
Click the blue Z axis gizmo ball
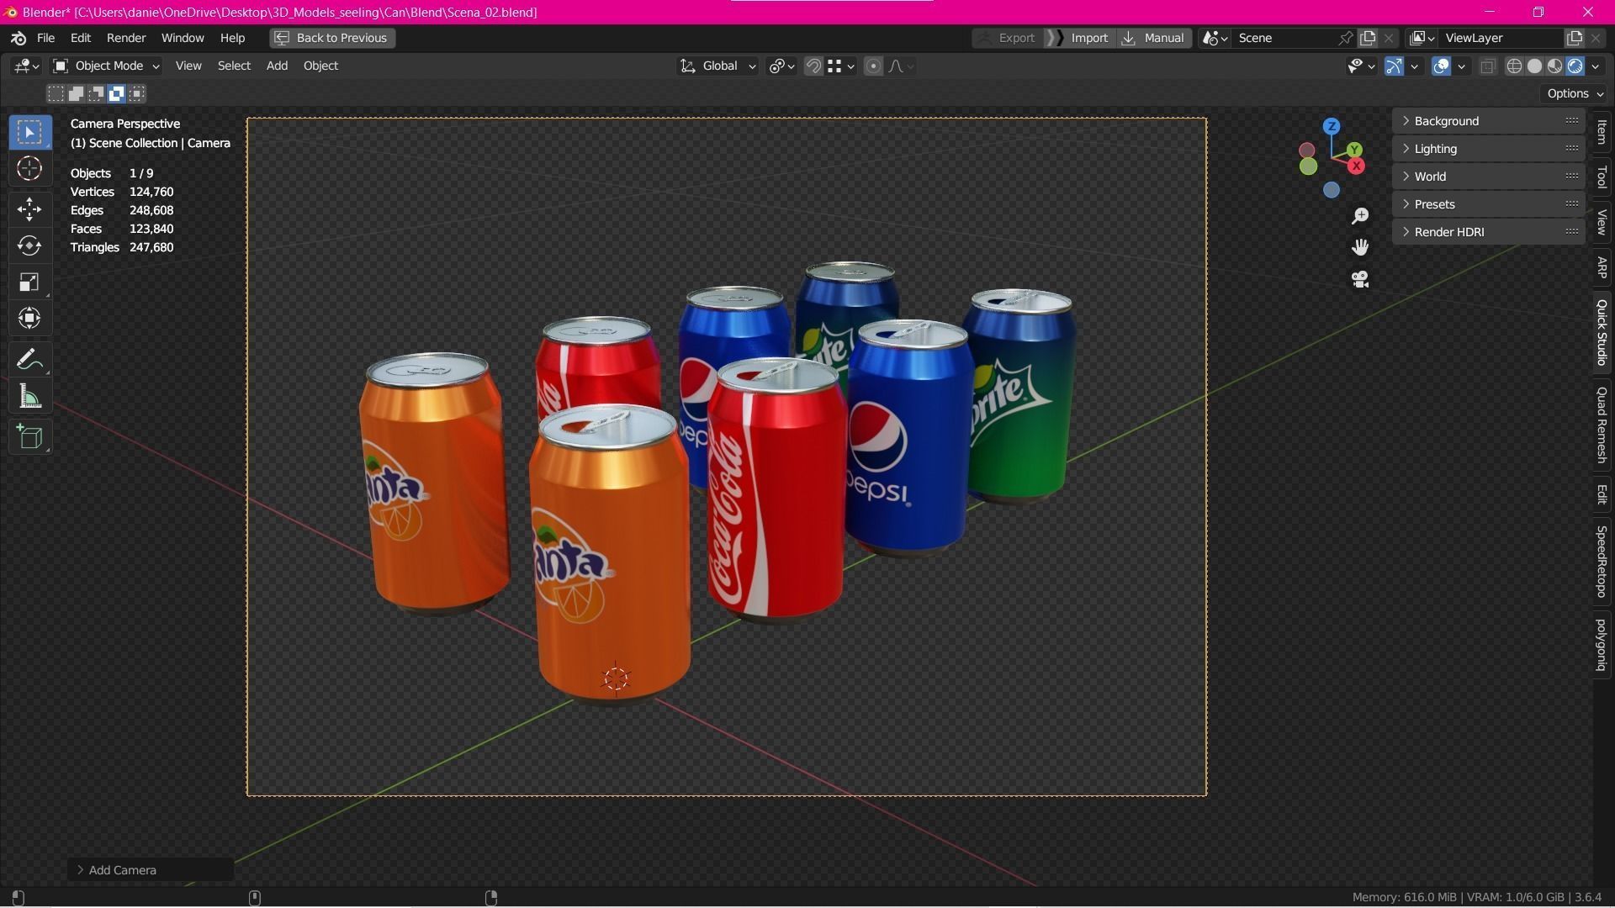[1332, 126]
